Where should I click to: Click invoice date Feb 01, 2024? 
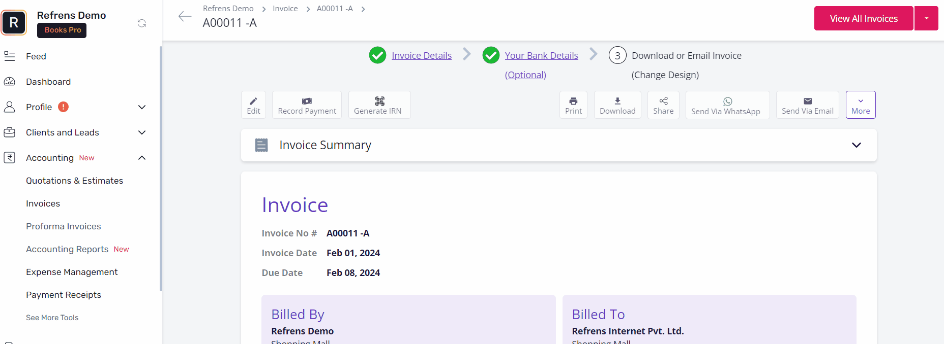353,253
